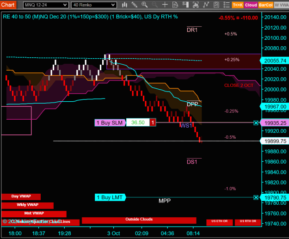This screenshot has height=239, width=289.
Task: Click the 02:09 time axis label
Action: (141, 233)
